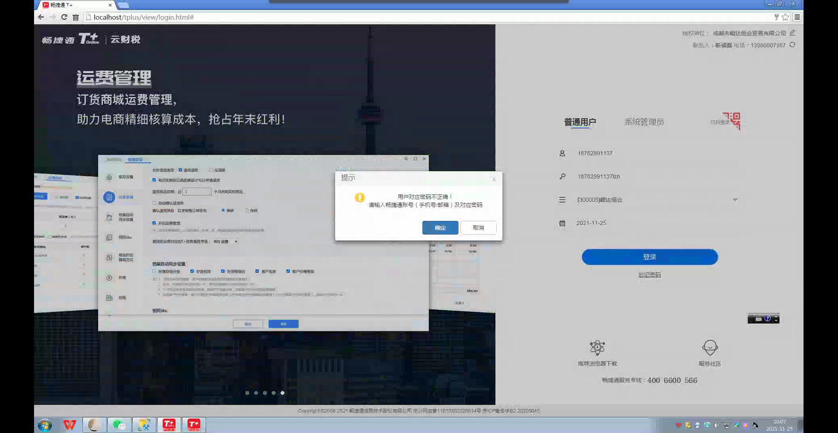The image size is (838, 433).
Task: Open the second red T+ taskbar app
Action: coord(194,425)
